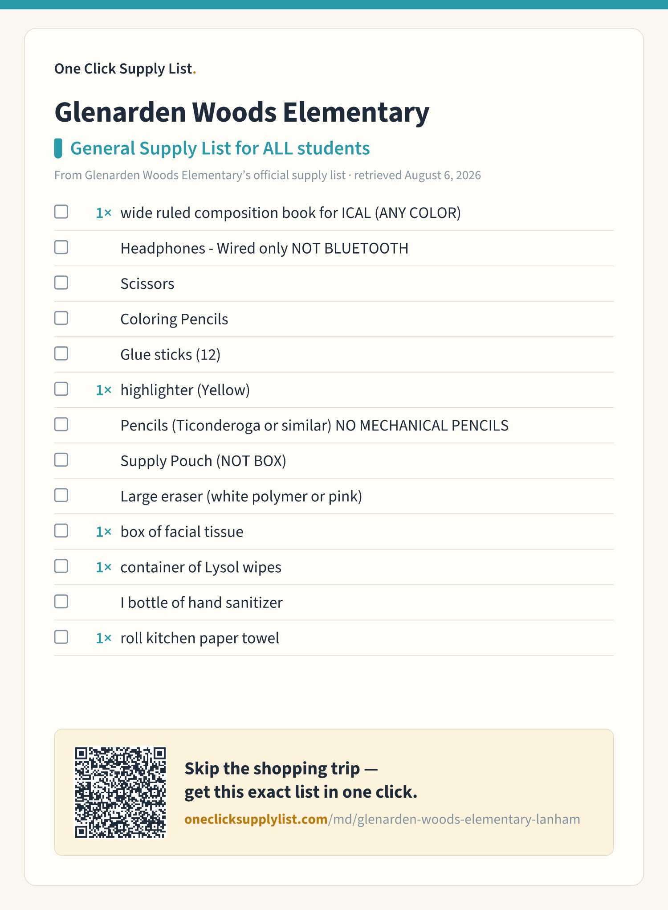Click the One Click Supply List logo
This screenshot has width=668, height=910.
point(125,69)
